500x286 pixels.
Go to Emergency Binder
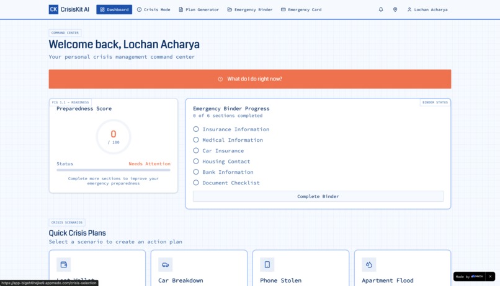250,9
